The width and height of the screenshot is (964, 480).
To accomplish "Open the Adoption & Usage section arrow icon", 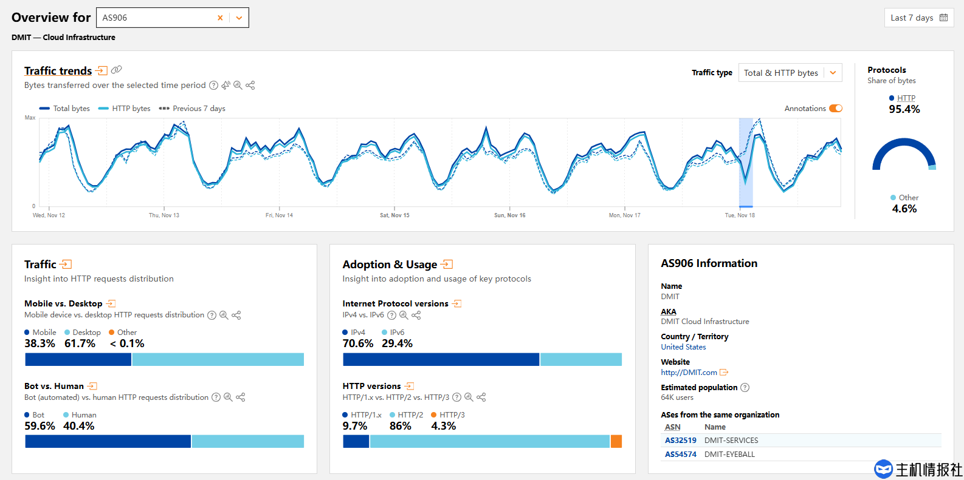I will pyautogui.click(x=447, y=265).
